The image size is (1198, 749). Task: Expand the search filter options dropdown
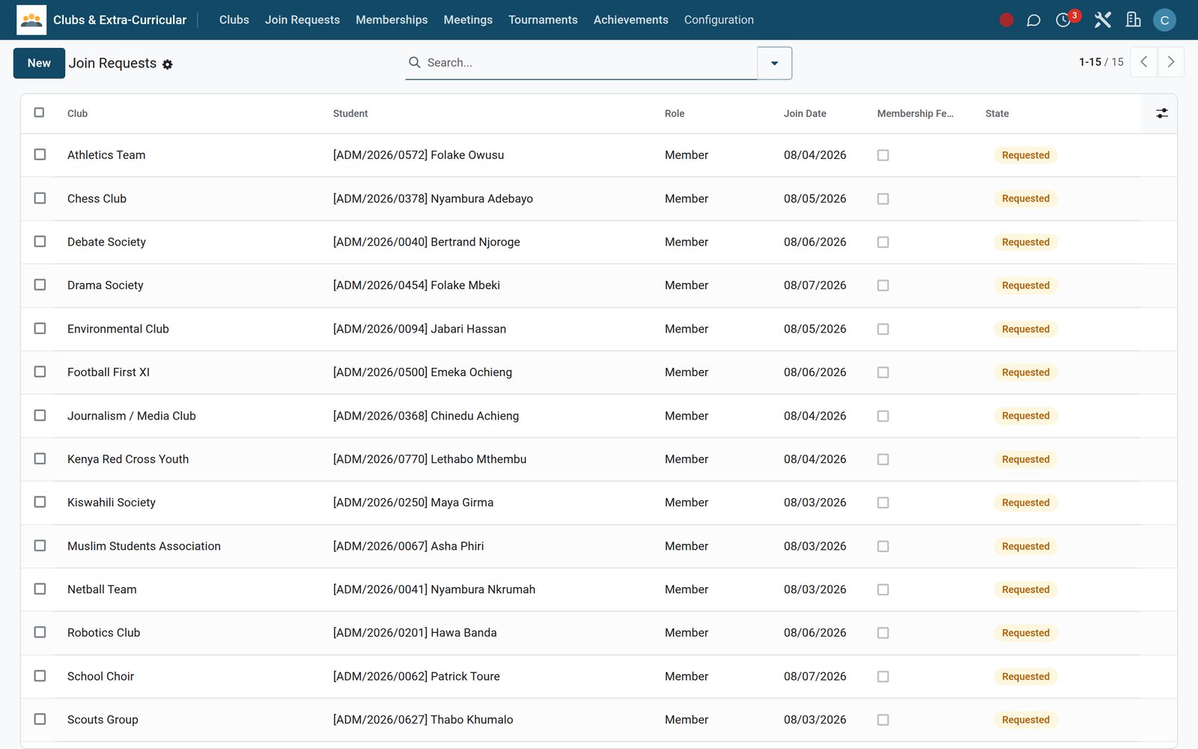pos(775,63)
